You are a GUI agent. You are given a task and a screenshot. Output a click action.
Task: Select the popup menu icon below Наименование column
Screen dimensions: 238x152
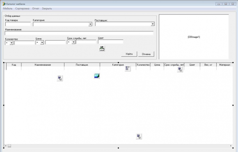tap(60, 78)
